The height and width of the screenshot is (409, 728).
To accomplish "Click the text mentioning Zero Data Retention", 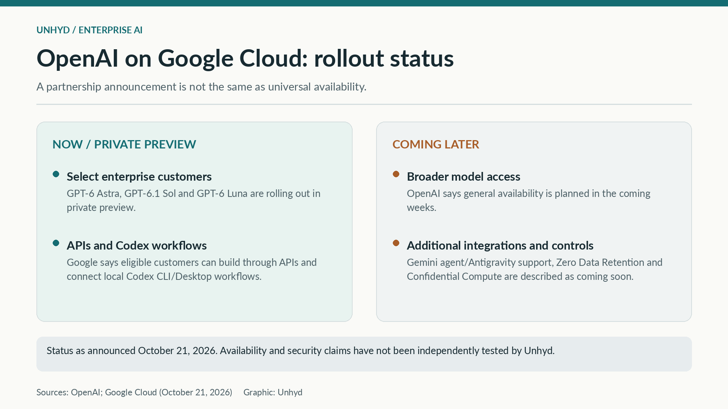I will pyautogui.click(x=535, y=269).
